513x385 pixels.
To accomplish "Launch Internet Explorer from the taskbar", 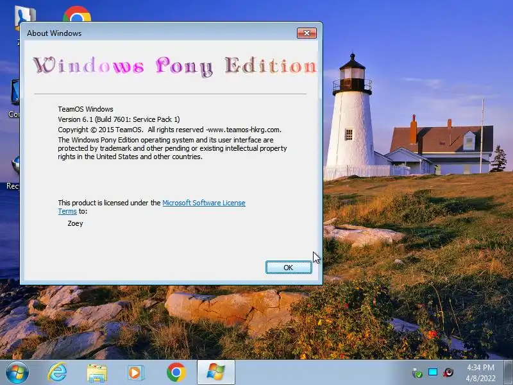I will tap(57, 373).
